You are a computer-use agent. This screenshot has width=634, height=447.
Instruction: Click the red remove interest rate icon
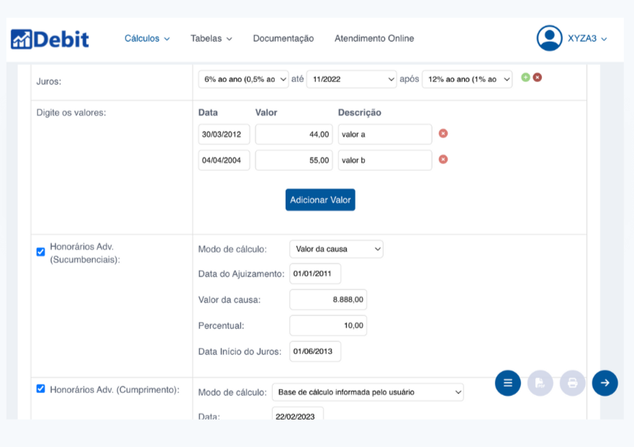537,78
